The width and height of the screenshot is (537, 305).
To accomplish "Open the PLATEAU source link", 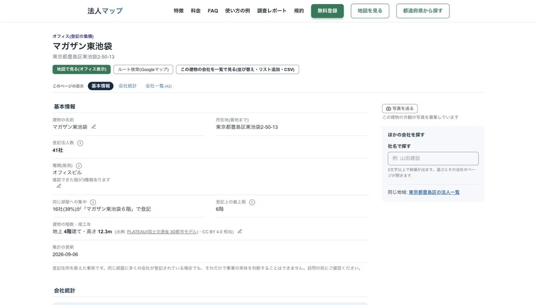I will [162, 232].
